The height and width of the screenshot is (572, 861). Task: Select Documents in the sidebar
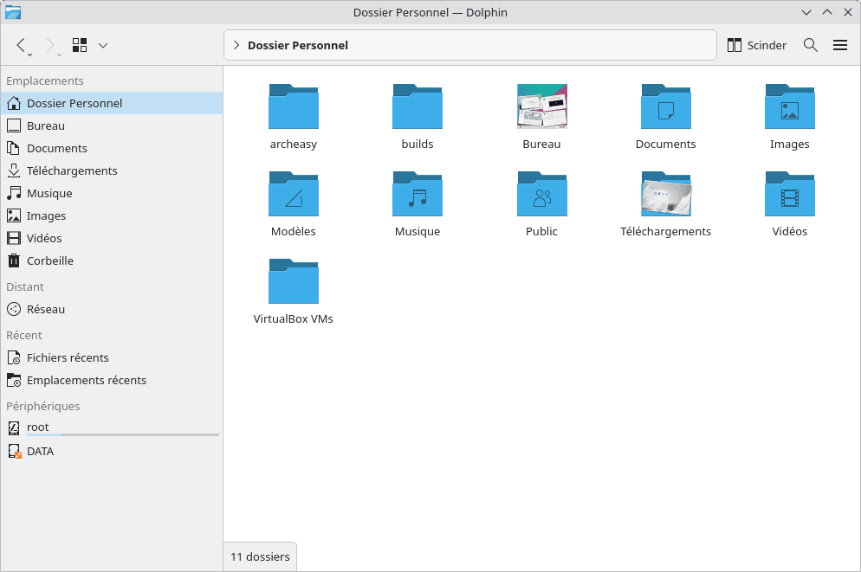[56, 148]
